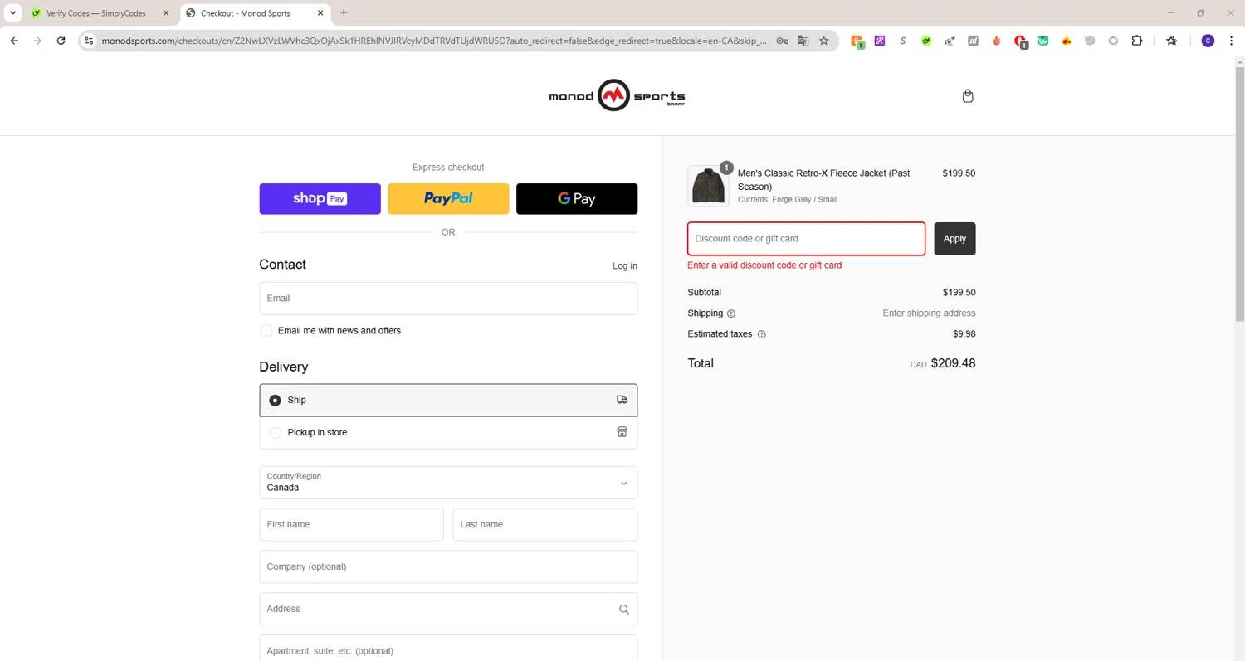Open the user profile avatar
The height and width of the screenshot is (661, 1245).
1208,41
